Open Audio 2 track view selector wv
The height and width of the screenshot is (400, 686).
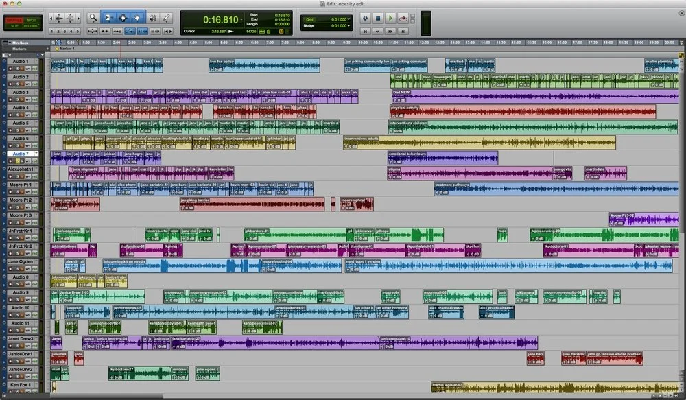click(x=28, y=84)
